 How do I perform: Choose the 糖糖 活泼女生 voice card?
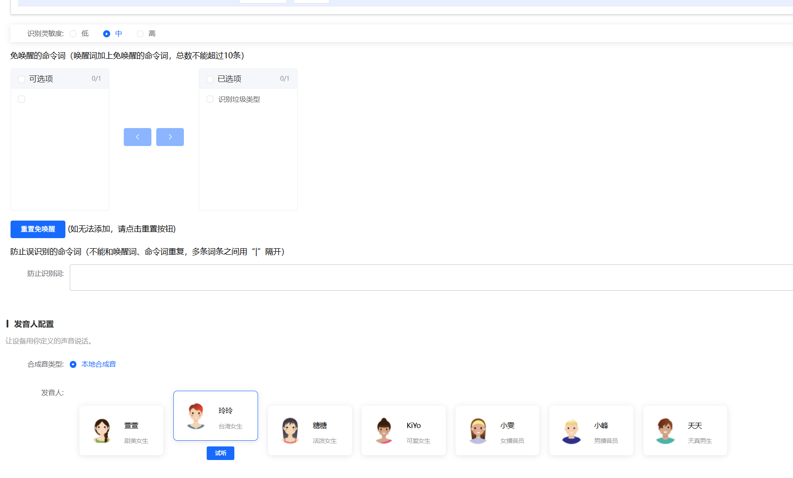tap(310, 430)
